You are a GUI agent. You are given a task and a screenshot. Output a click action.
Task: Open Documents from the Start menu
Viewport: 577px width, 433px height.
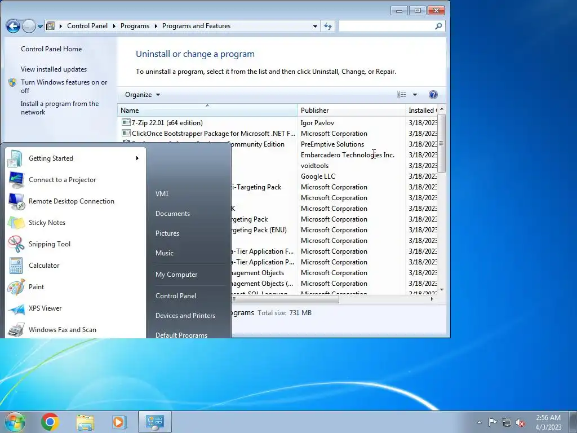click(172, 214)
